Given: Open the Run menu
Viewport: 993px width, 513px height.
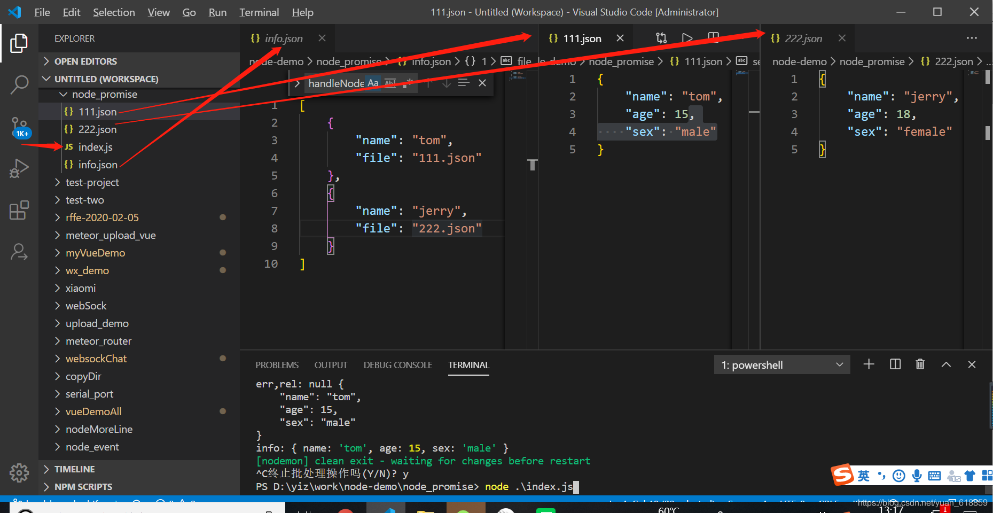Looking at the screenshot, I should (217, 12).
